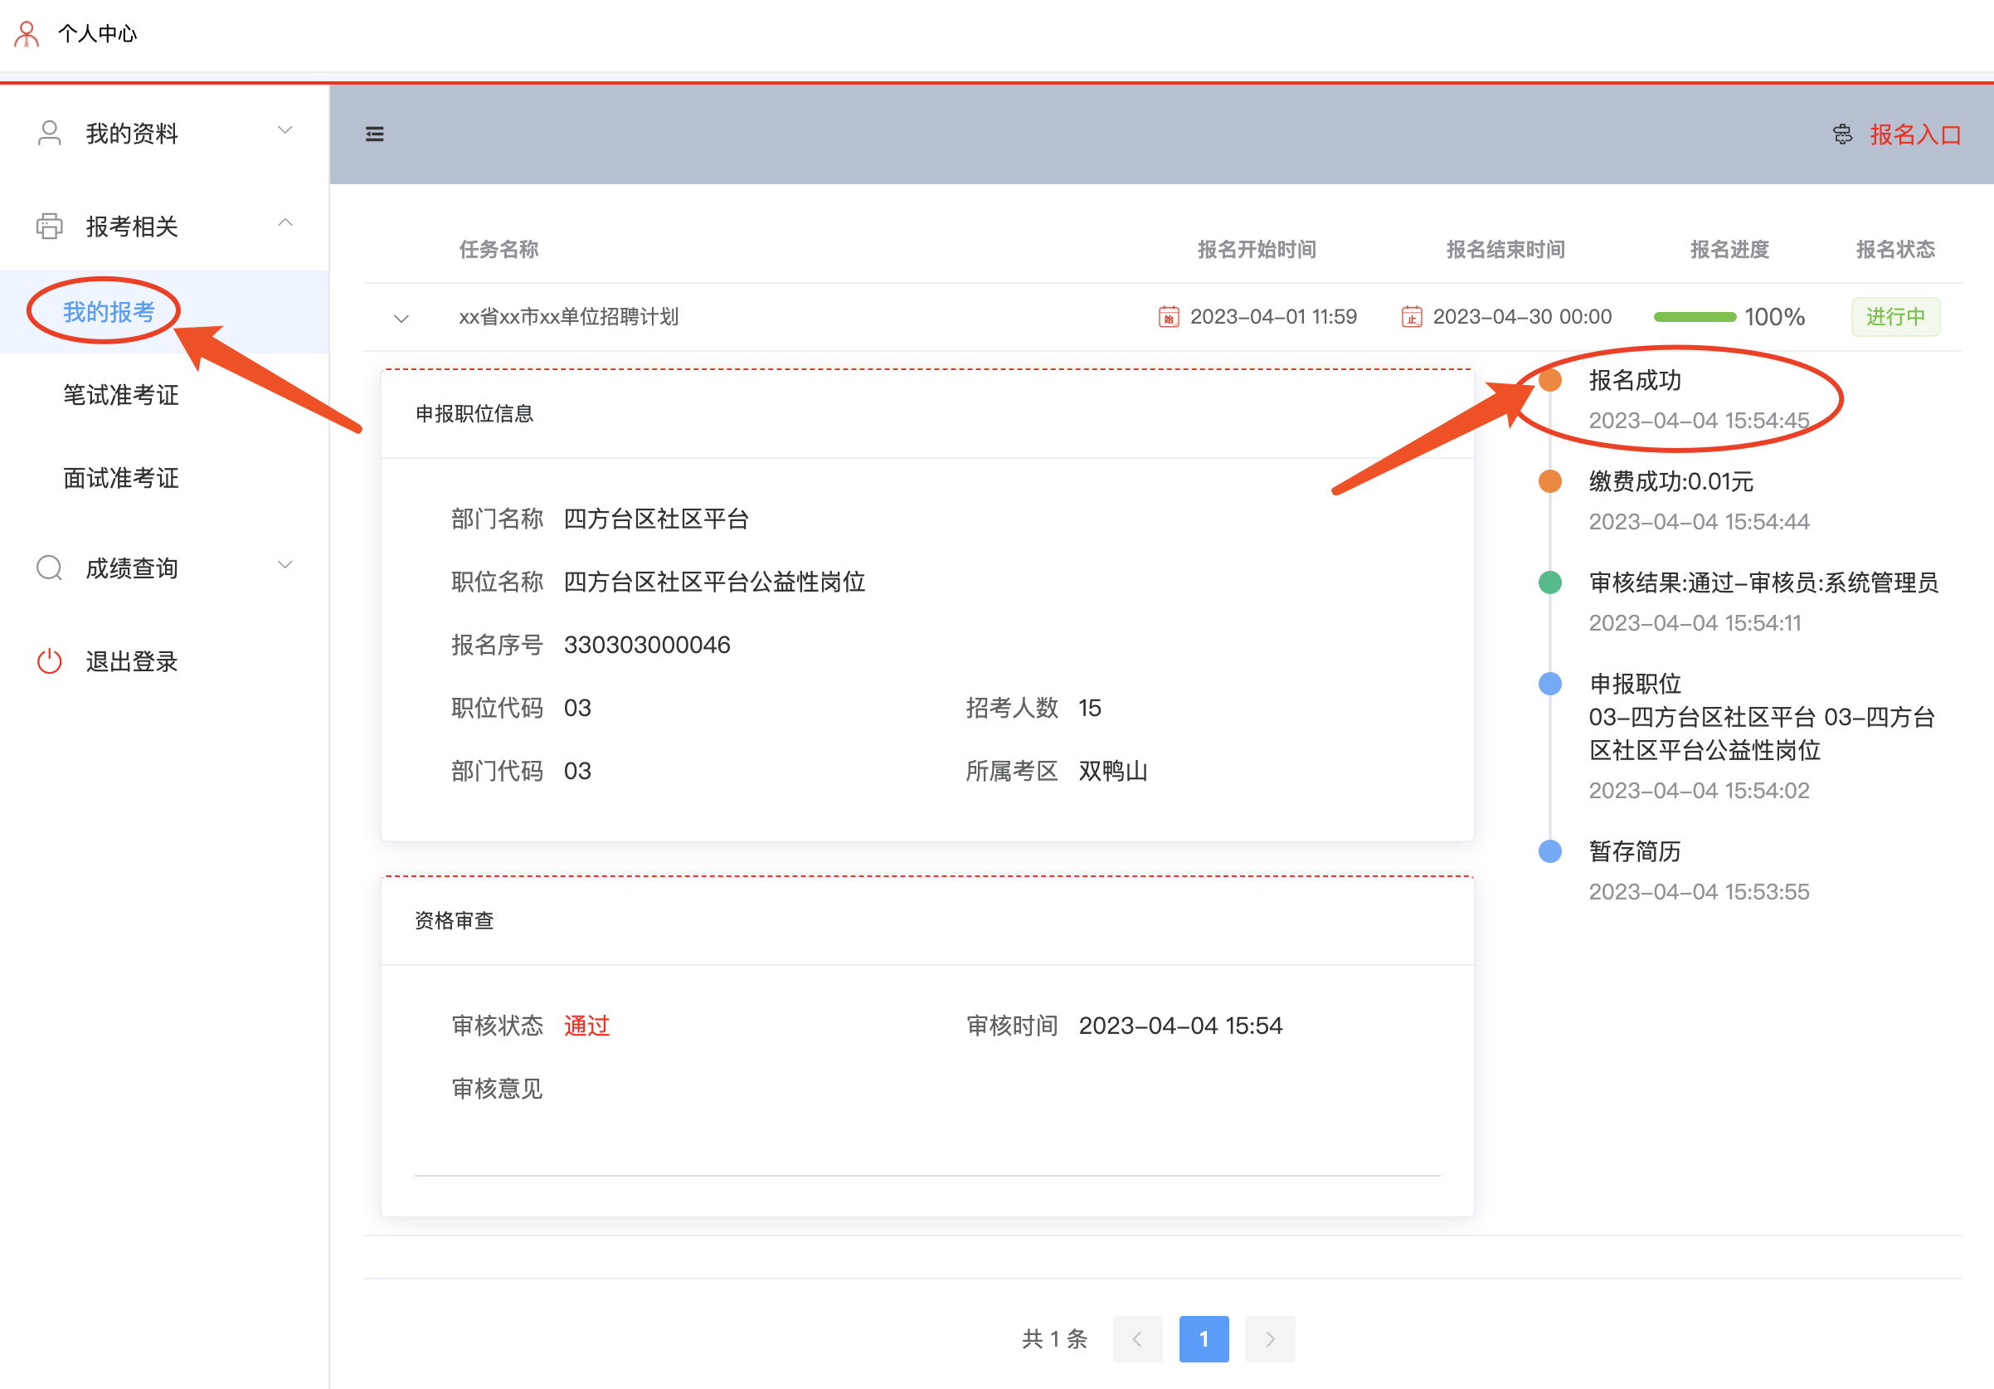The width and height of the screenshot is (1994, 1389).
Task: Click the registration start date calendar icon
Action: pos(1168,317)
